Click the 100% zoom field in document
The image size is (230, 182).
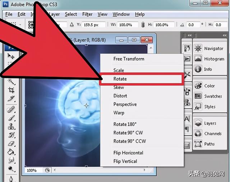33,170
